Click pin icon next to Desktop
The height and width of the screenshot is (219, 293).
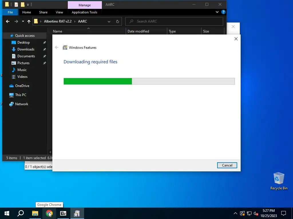click(44, 42)
